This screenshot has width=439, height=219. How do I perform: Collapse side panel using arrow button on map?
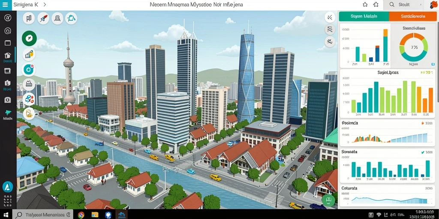pos(330,17)
